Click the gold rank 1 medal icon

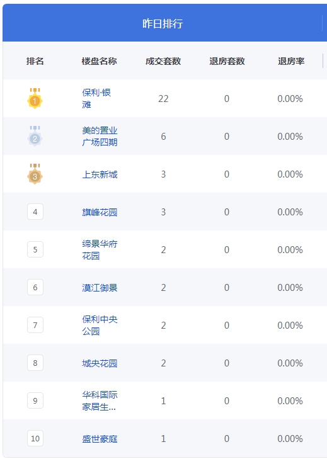tap(35, 98)
